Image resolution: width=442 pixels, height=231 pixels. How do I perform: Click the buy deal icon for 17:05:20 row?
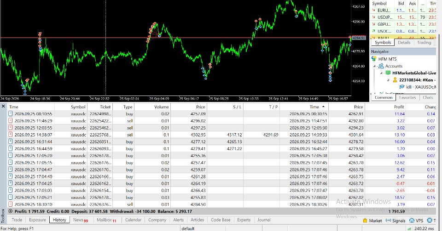11,156
